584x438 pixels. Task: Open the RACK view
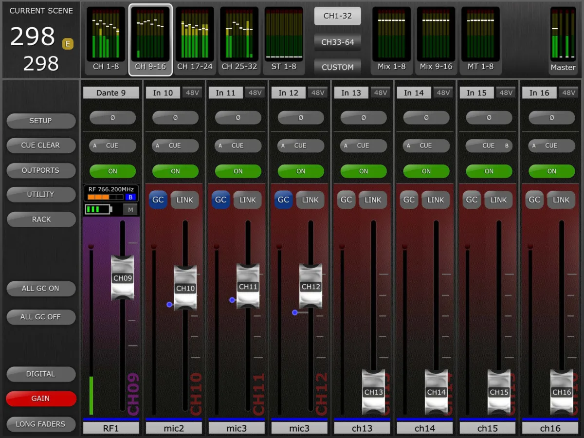tap(41, 219)
